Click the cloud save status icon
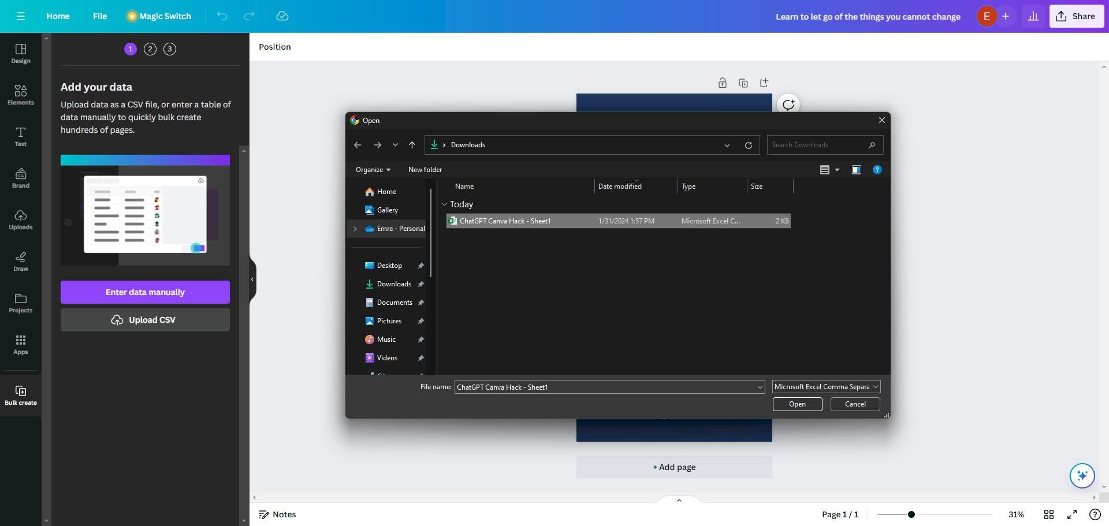 coord(282,16)
